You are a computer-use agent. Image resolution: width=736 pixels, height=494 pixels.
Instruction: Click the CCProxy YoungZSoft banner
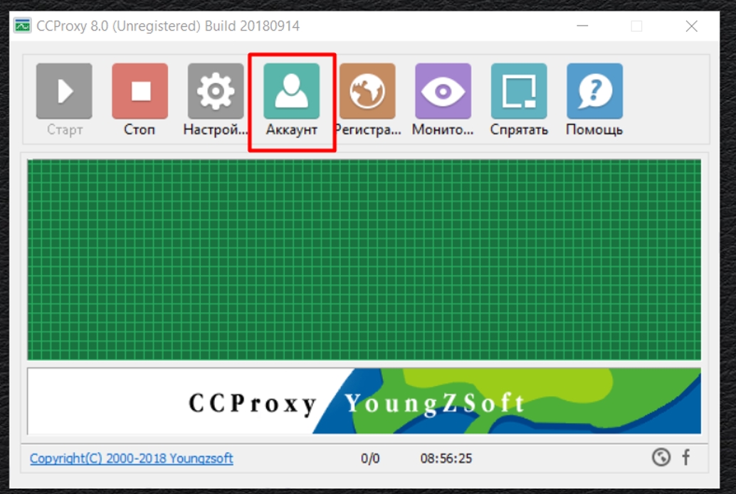click(x=364, y=401)
